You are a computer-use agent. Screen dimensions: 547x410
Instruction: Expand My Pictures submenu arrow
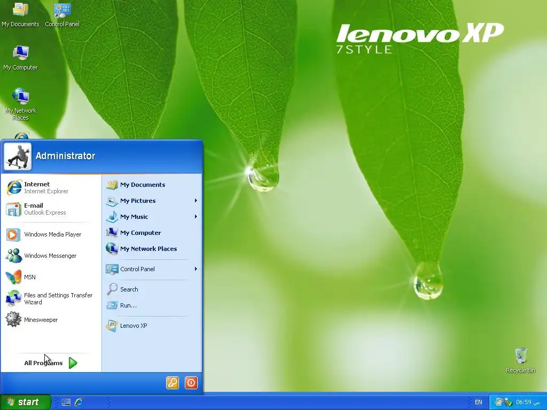196,201
